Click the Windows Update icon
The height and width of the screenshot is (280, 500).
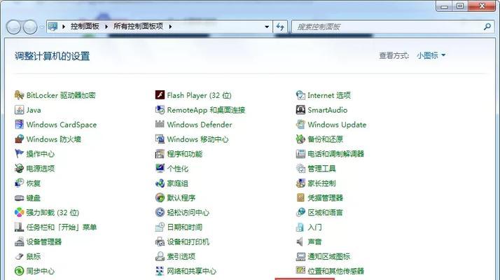tap(300, 125)
